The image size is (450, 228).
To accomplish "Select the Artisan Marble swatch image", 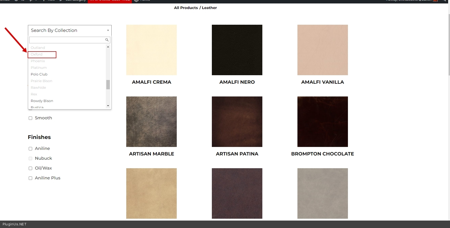I will pos(151,122).
